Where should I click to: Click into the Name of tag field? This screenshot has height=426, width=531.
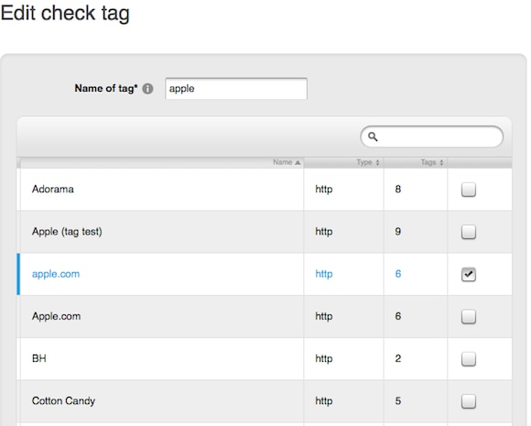click(236, 89)
